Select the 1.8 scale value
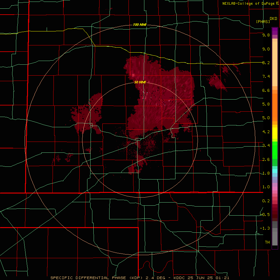Screen dimensions: 280x280 click(266, 173)
